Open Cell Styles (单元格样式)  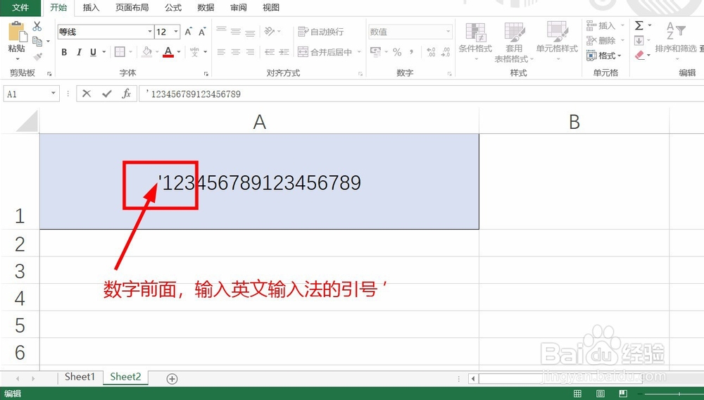pos(557,41)
